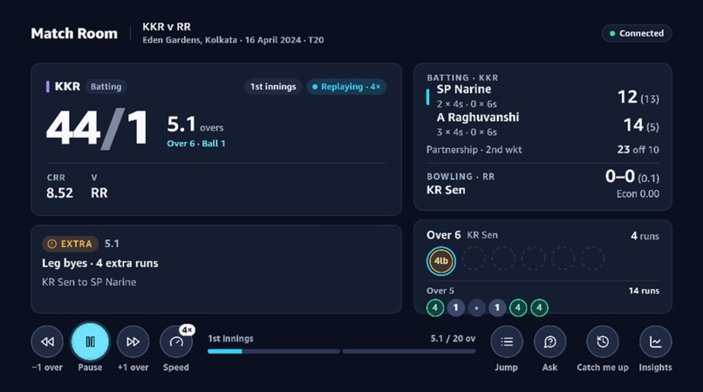Click the CRR value 8.52

[x=59, y=193]
